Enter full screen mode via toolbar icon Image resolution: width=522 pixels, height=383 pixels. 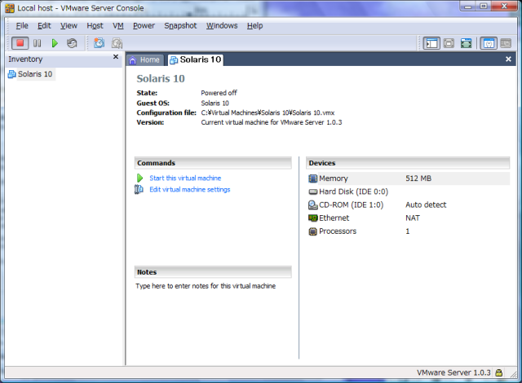[467, 42]
